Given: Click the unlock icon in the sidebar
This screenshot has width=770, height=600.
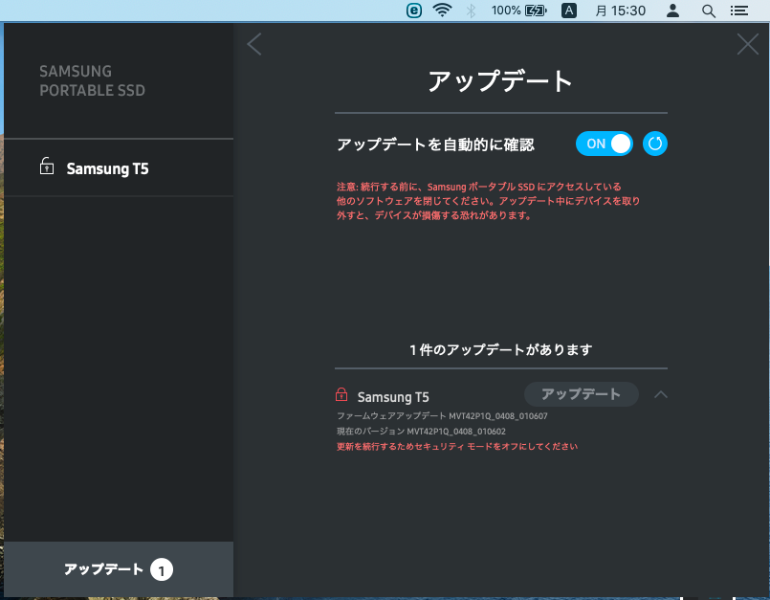Looking at the screenshot, I should tap(46, 167).
